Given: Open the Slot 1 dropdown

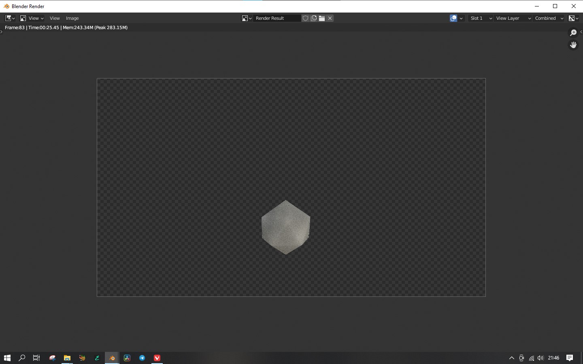Looking at the screenshot, I should 480,18.
